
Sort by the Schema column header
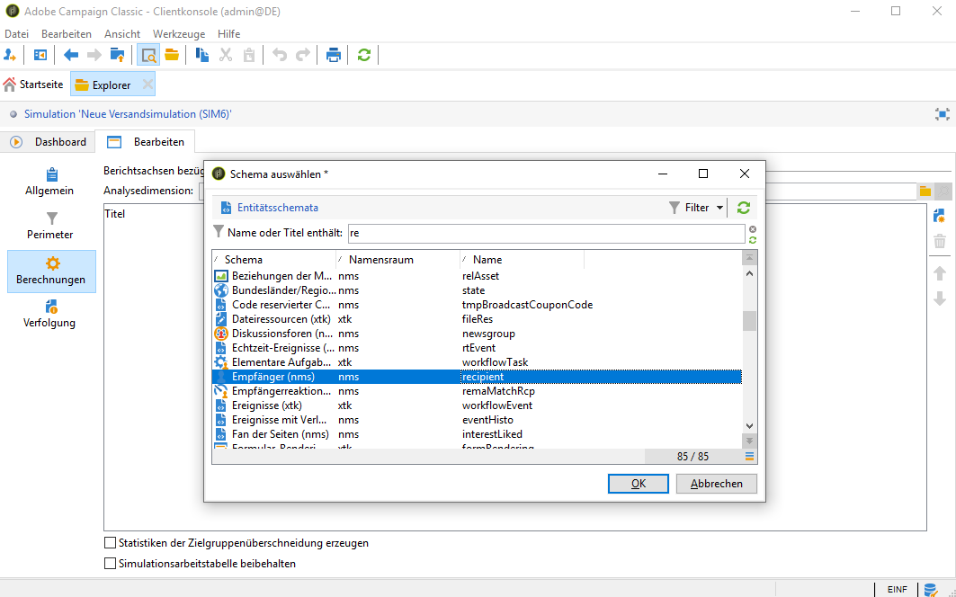point(273,260)
